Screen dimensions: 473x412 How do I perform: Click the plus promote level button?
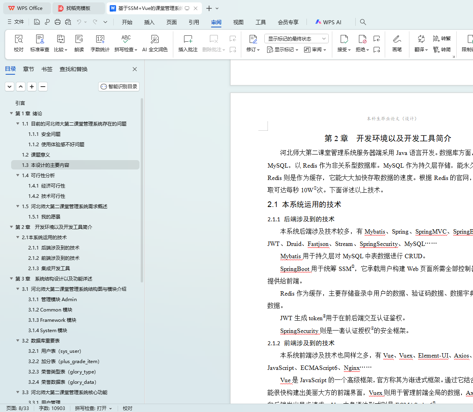point(32,87)
